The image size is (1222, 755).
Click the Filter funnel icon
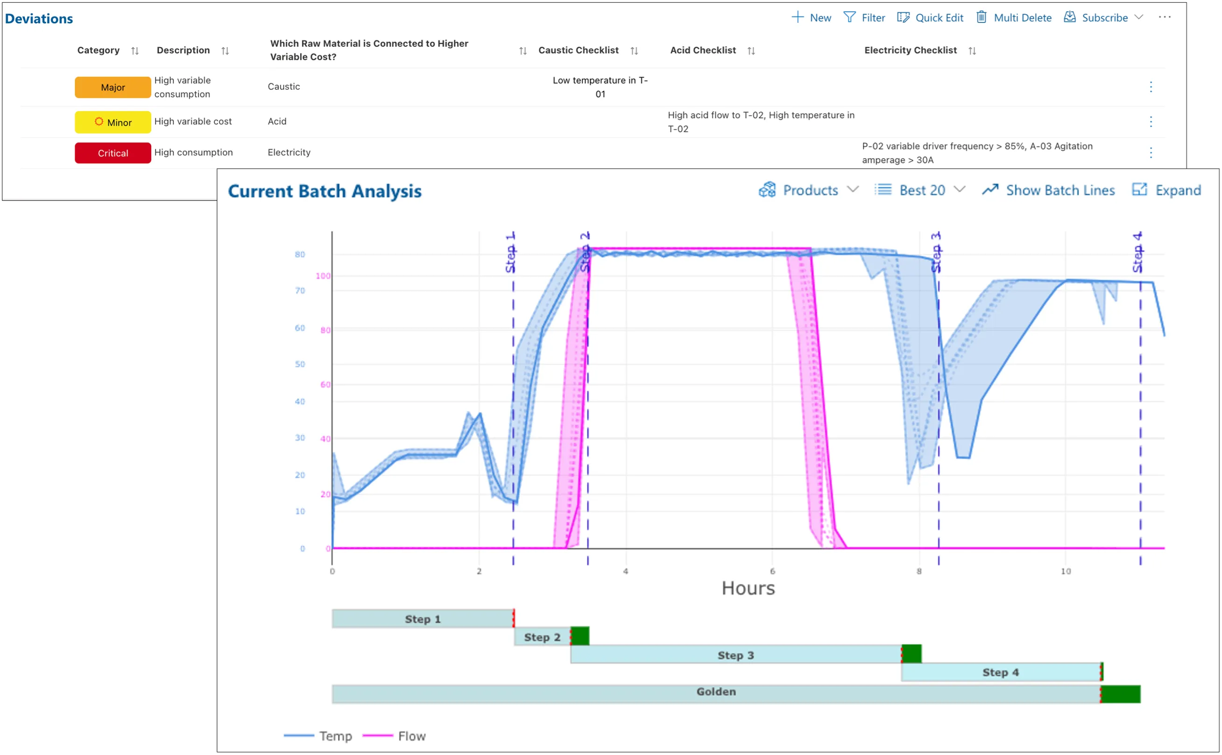849,17
